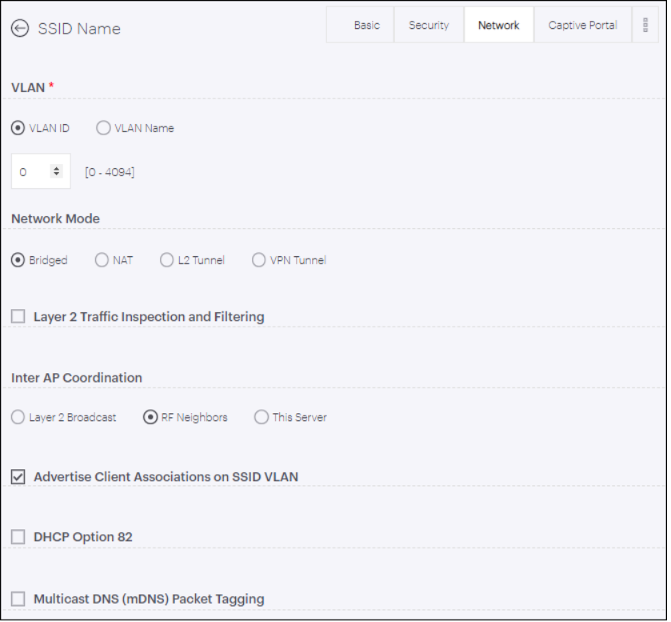Image resolution: width=671 pixels, height=622 pixels.
Task: Decrease VLAN ID with the down stepper arrow
Action: pyautogui.click(x=55, y=175)
